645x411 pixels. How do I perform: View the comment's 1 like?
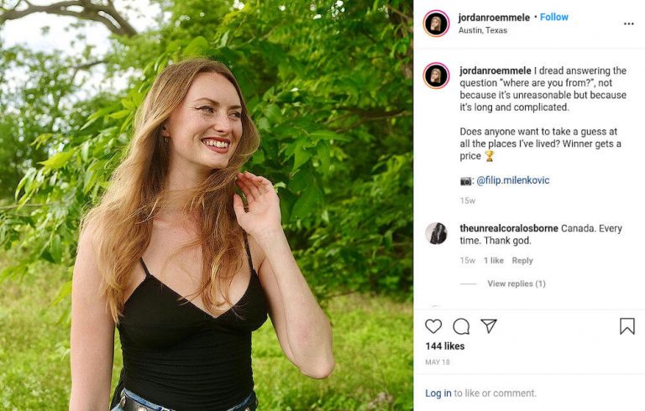494,261
